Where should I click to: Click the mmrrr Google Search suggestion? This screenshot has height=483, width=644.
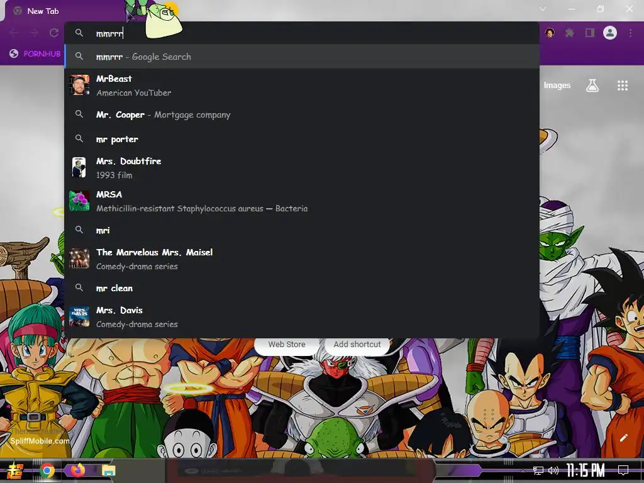pos(302,56)
